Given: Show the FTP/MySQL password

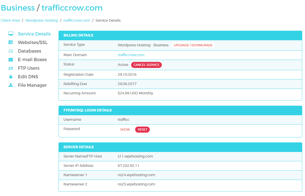Looking at the screenshot, I should [x=125, y=130].
